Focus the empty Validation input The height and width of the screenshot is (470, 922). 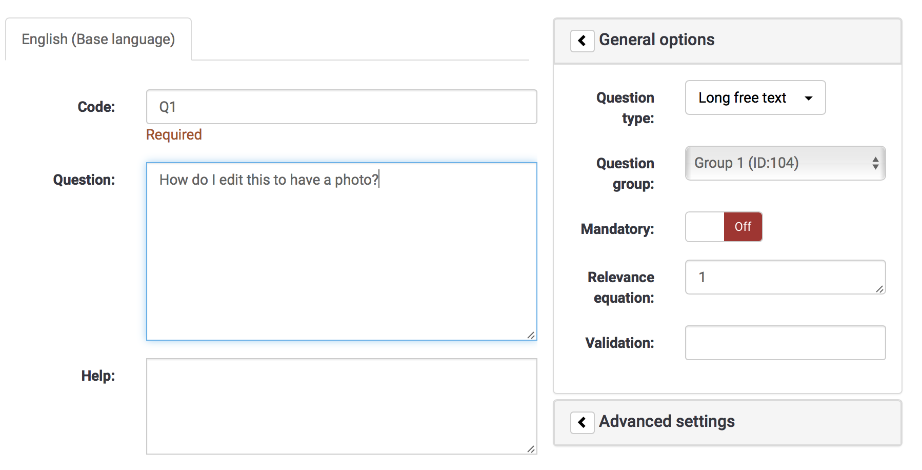[785, 343]
